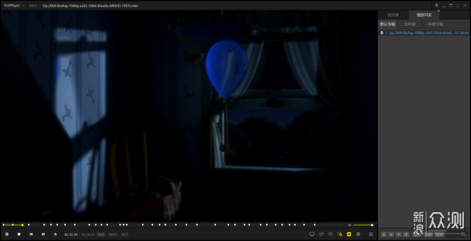The width and height of the screenshot is (471, 241).
Task: Switch to the 播放列表 tab
Action: pyautogui.click(x=424, y=15)
